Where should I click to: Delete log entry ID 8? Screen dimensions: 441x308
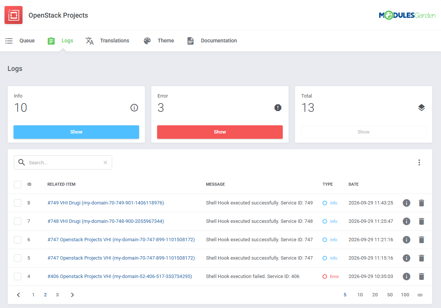421,203
